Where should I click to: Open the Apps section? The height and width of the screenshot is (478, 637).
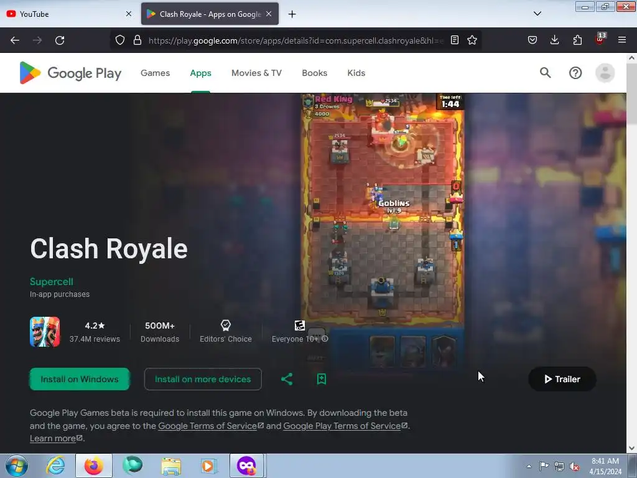201,73
